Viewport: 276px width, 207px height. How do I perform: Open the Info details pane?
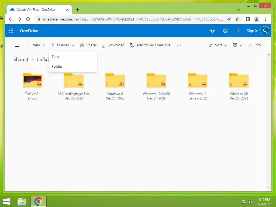point(254,45)
